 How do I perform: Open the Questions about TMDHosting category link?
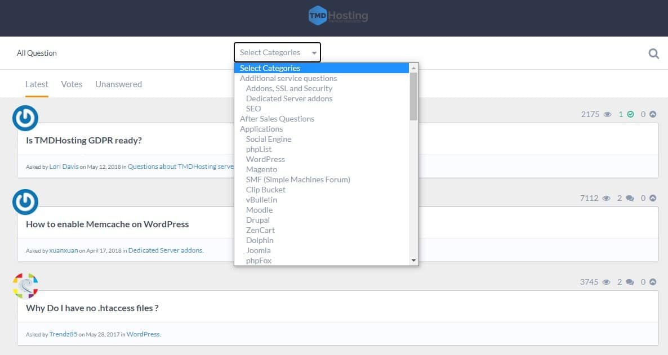click(181, 167)
